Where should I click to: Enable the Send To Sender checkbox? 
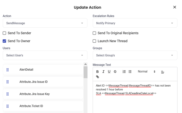(4, 33)
